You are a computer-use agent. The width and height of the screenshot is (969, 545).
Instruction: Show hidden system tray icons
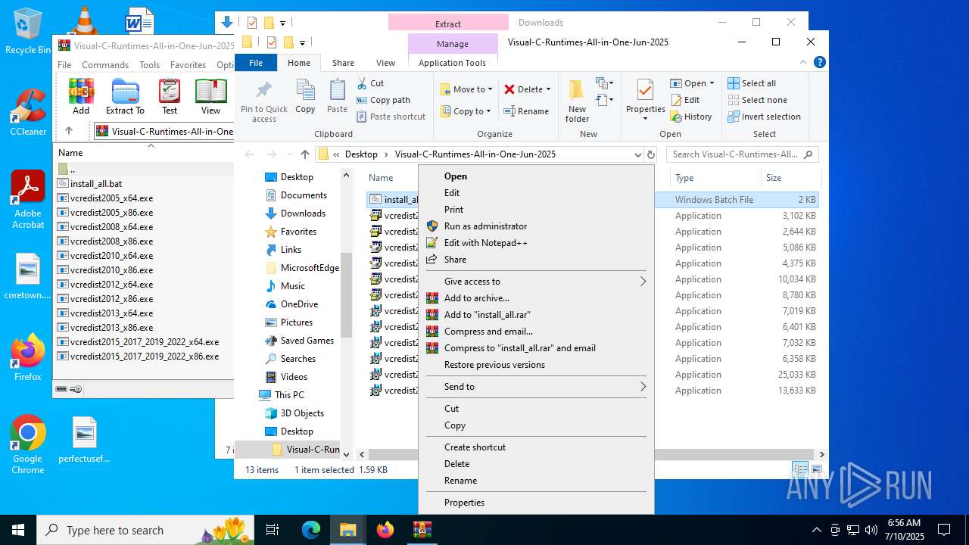point(816,530)
